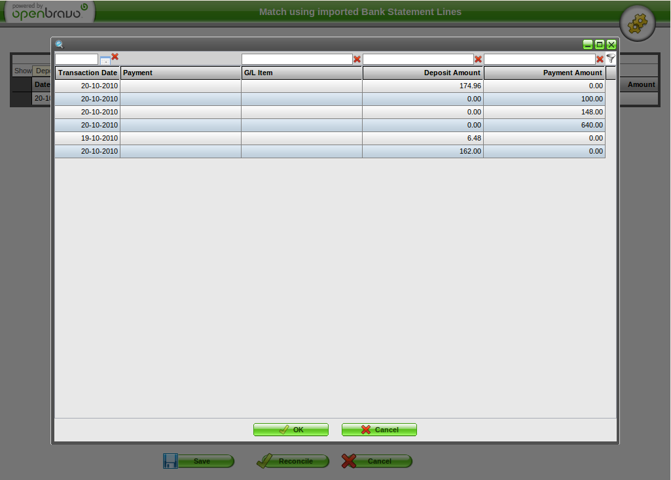
Task: Click OK button in the dialog
Action: point(291,430)
